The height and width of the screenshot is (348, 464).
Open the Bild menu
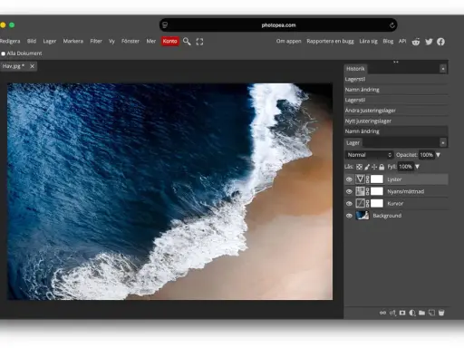click(x=32, y=41)
